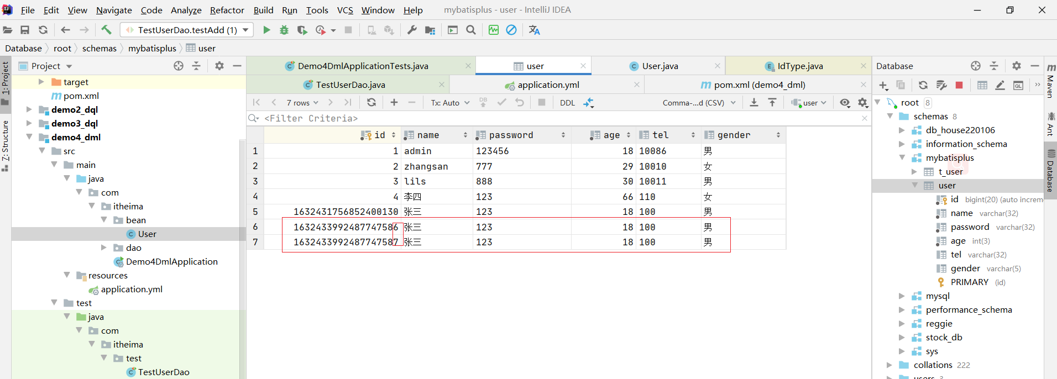
Task: Expand the dao package
Action: [103, 248]
